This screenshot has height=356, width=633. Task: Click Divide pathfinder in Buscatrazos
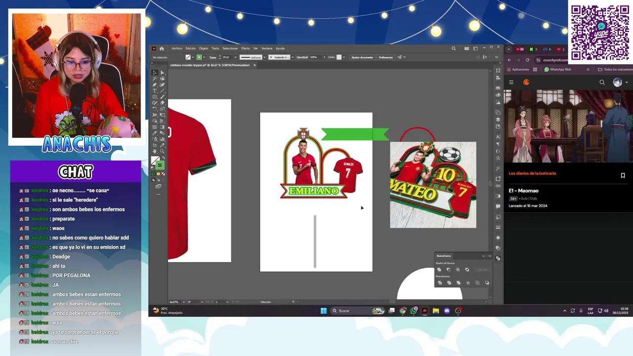440,283
